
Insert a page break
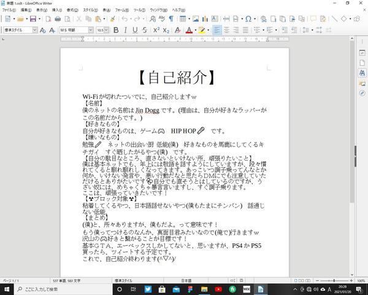tap(226, 19)
